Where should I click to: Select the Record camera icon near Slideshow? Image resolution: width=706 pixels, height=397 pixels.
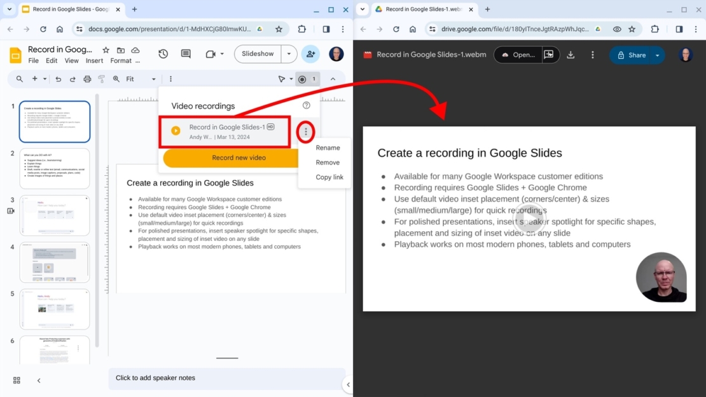[210, 54]
